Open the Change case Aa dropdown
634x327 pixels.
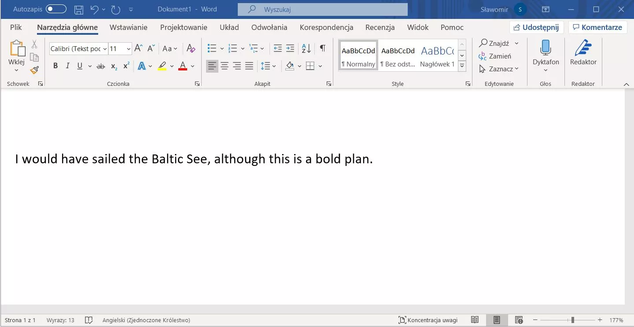point(170,48)
